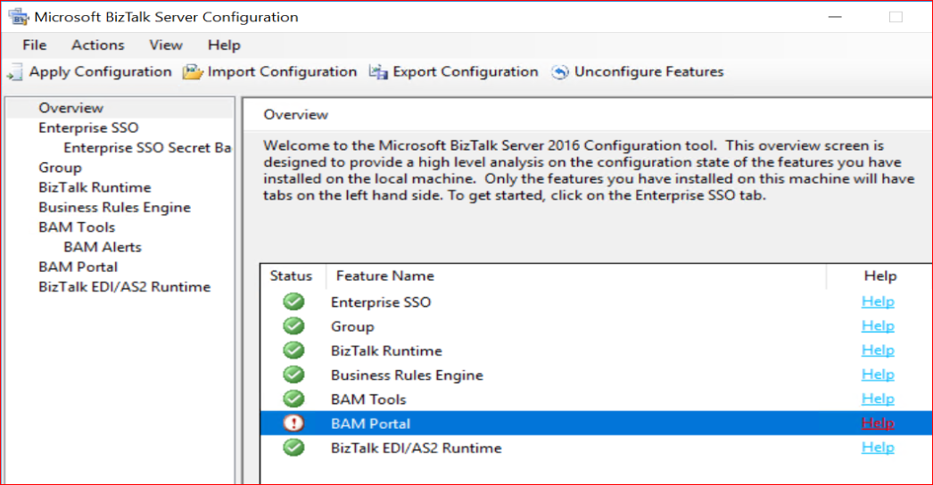The width and height of the screenshot is (933, 485).
Task: Open Help link for BAM Portal row
Action: pos(878,423)
